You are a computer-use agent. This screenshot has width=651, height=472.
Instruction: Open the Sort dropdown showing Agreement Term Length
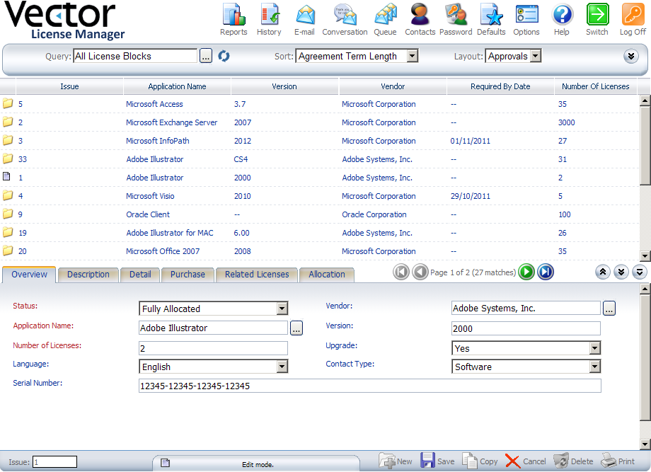coord(412,55)
